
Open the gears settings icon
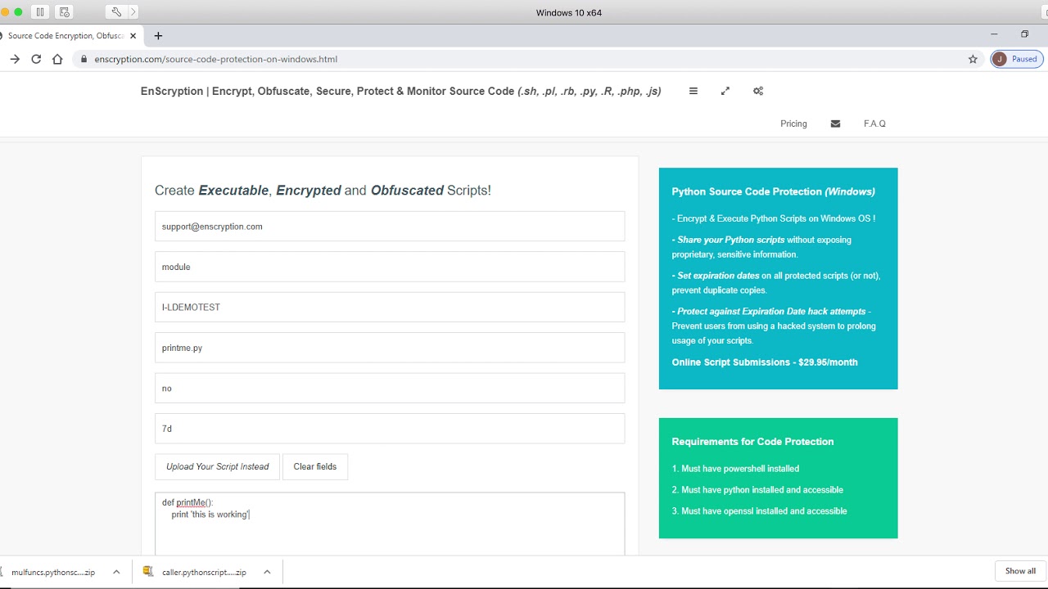pyautogui.click(x=758, y=91)
